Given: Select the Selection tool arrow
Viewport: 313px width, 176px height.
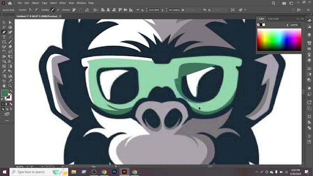Looking at the screenshot, I should point(4,23).
